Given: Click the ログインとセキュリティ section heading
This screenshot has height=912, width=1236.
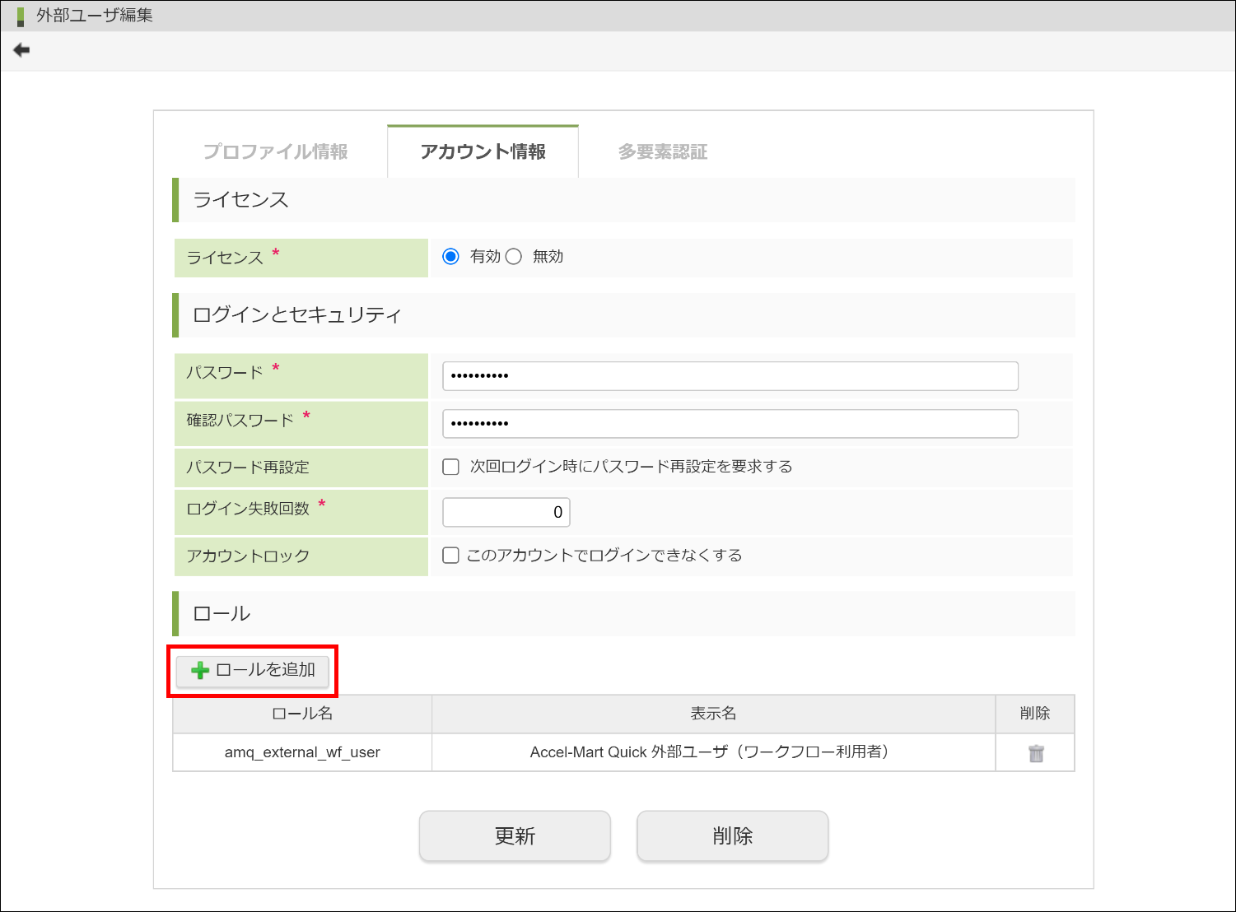Looking at the screenshot, I should (297, 315).
